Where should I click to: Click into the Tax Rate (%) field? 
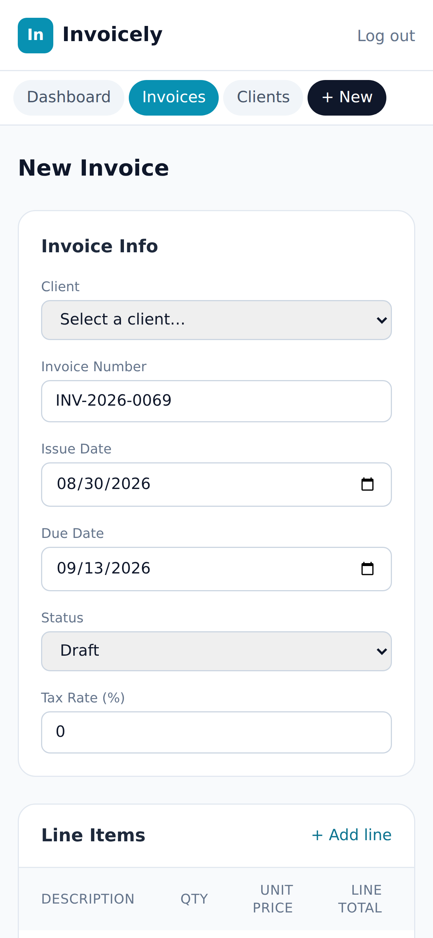click(x=216, y=732)
